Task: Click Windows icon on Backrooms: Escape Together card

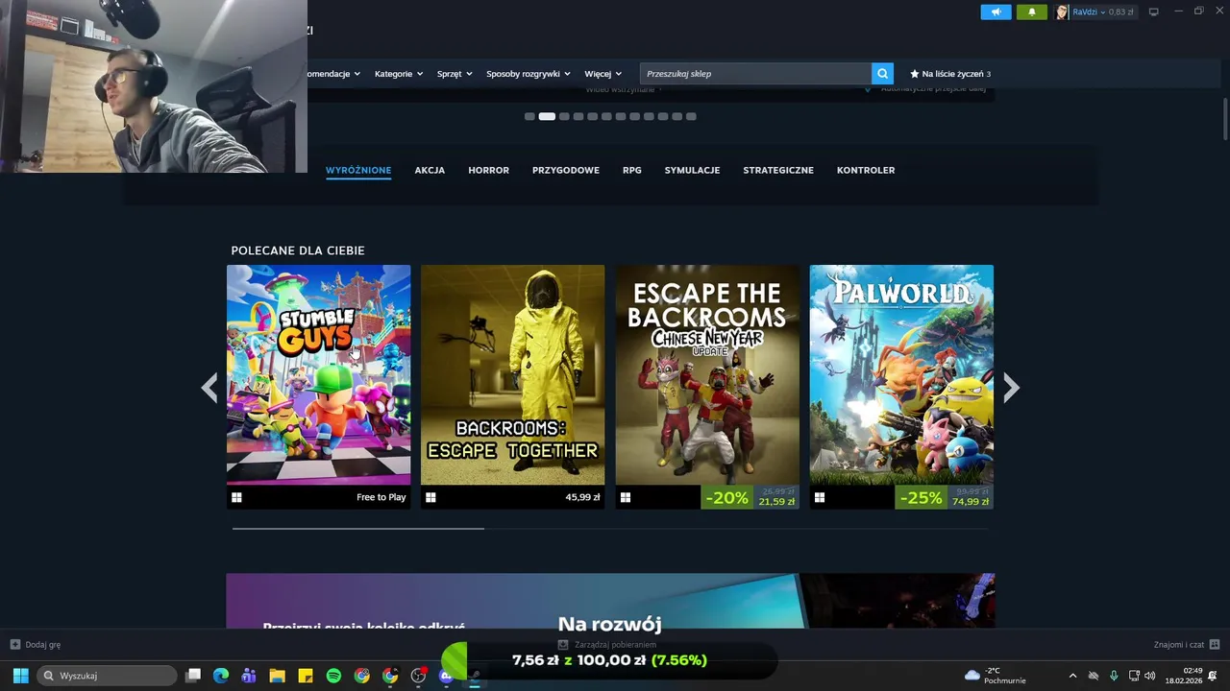Action: (430, 497)
